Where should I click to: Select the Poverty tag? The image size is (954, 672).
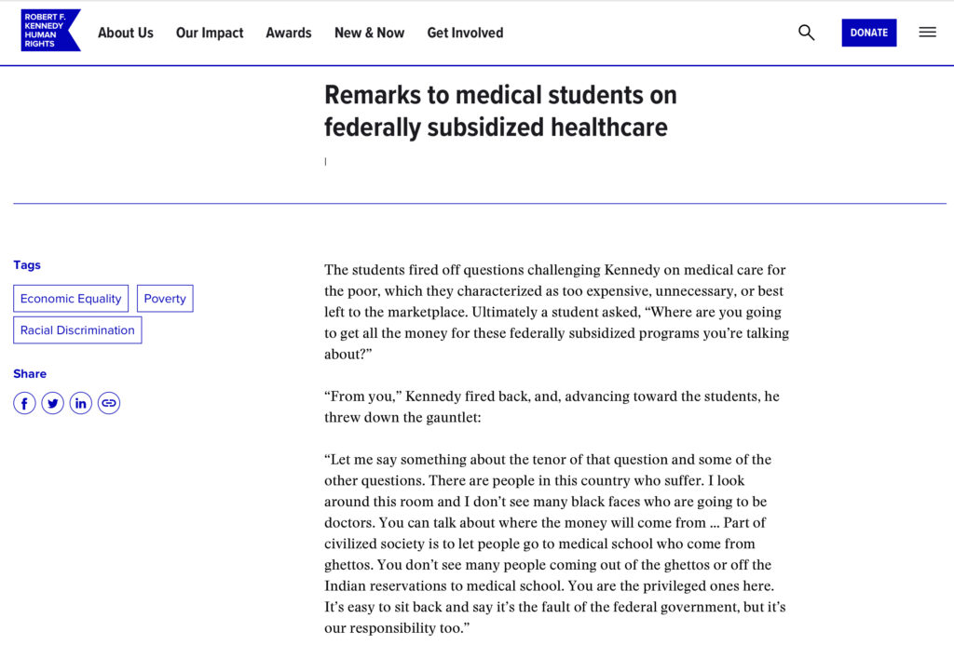[165, 299]
